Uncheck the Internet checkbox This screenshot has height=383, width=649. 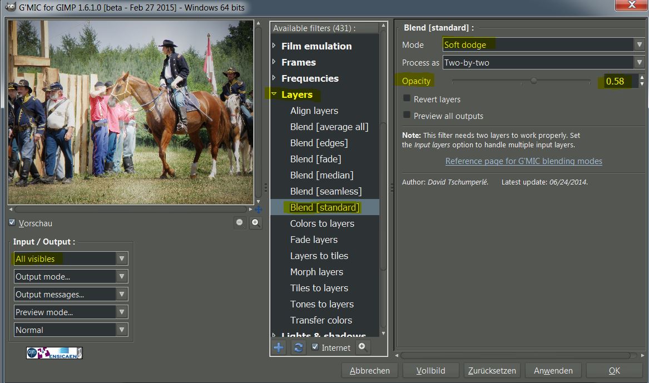click(315, 347)
